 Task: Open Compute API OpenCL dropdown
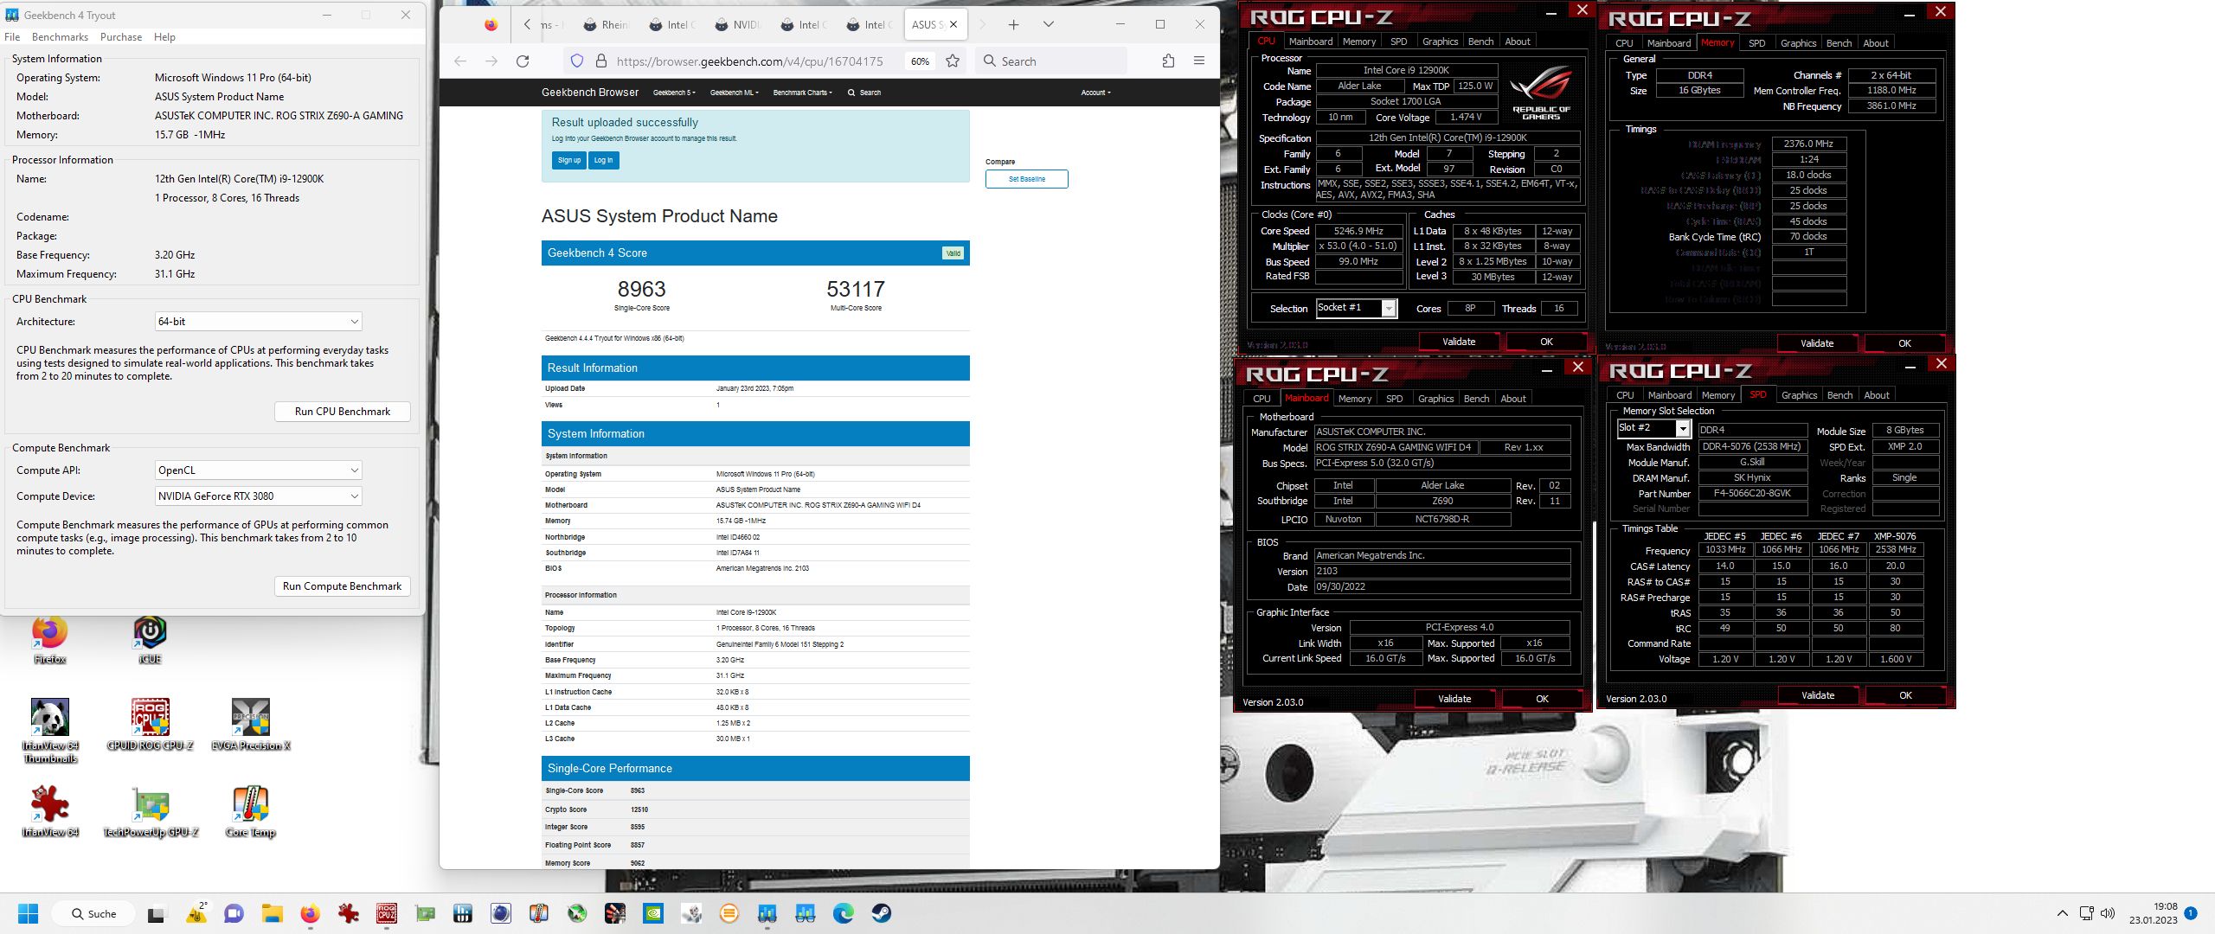[258, 470]
